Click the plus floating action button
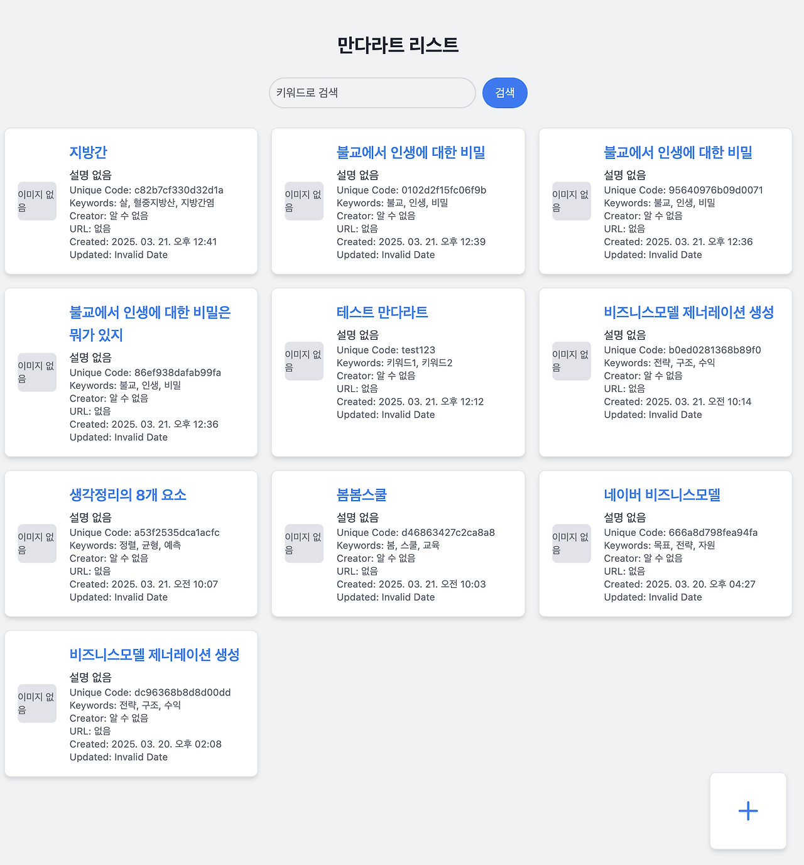 [x=747, y=811]
